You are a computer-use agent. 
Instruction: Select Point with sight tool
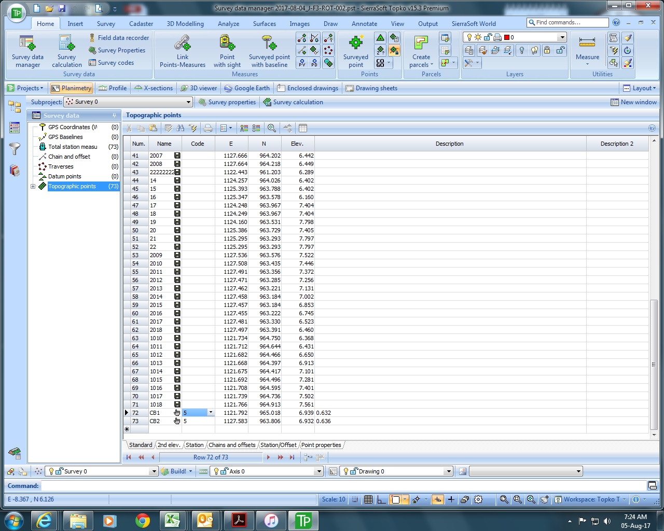coord(227,49)
